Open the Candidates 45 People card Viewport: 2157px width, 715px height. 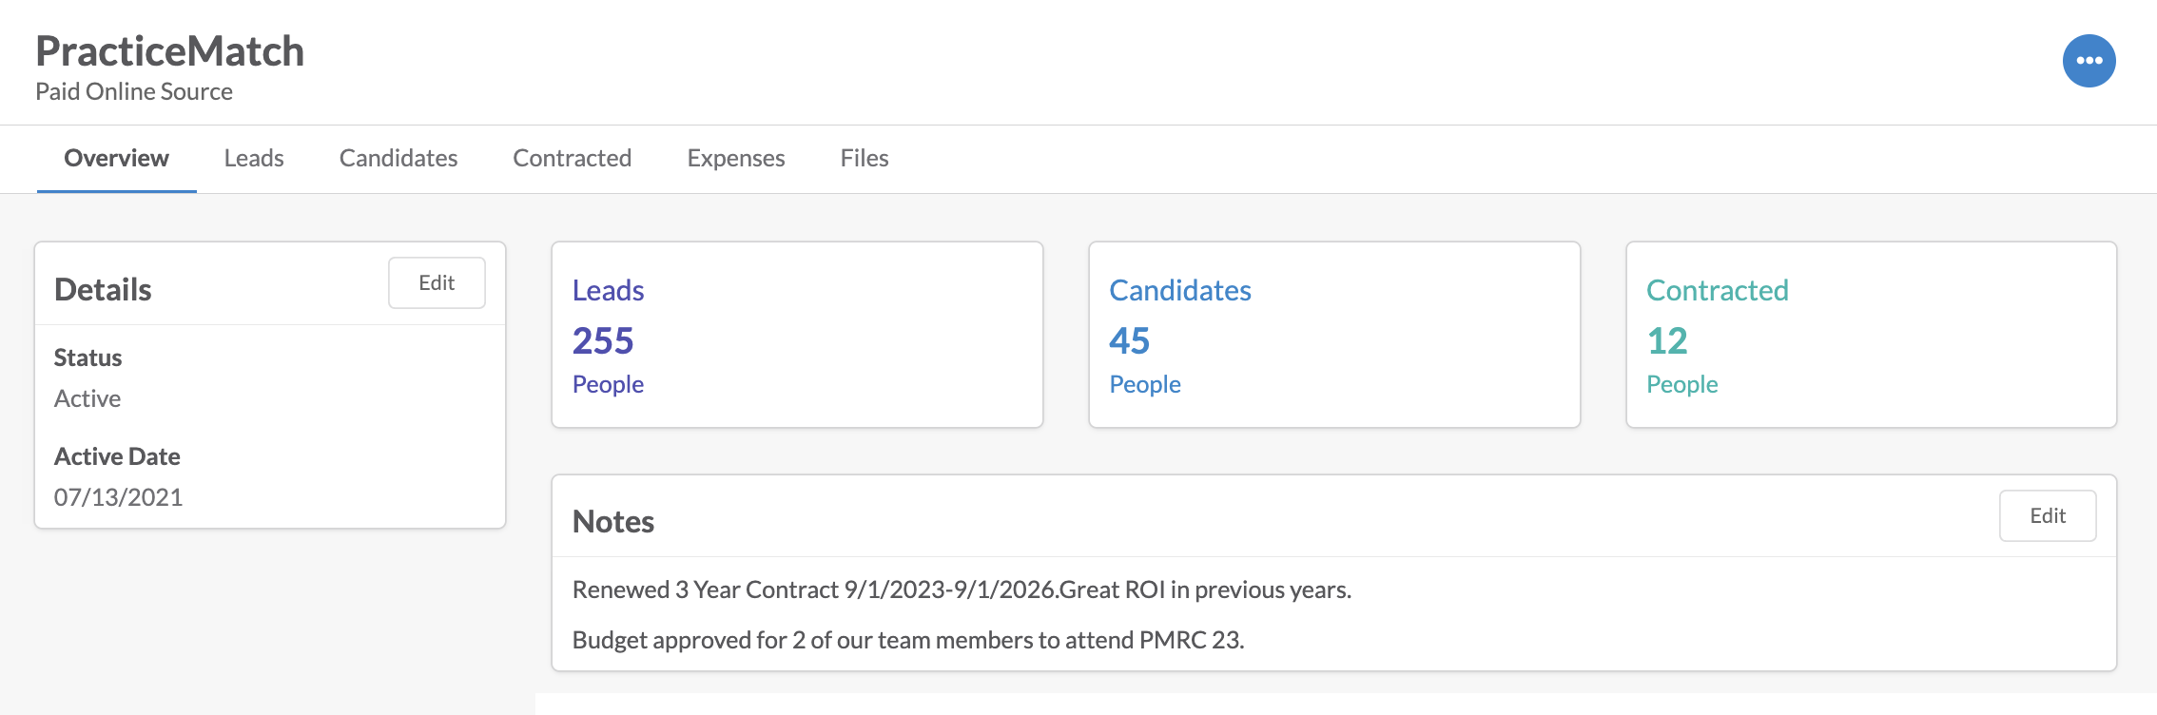click(1334, 335)
